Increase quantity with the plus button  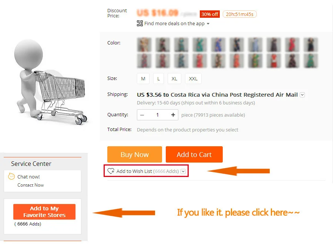tap(173, 115)
